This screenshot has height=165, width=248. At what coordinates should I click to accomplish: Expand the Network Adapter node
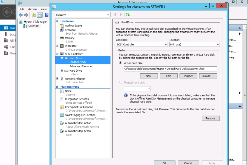[57, 78]
